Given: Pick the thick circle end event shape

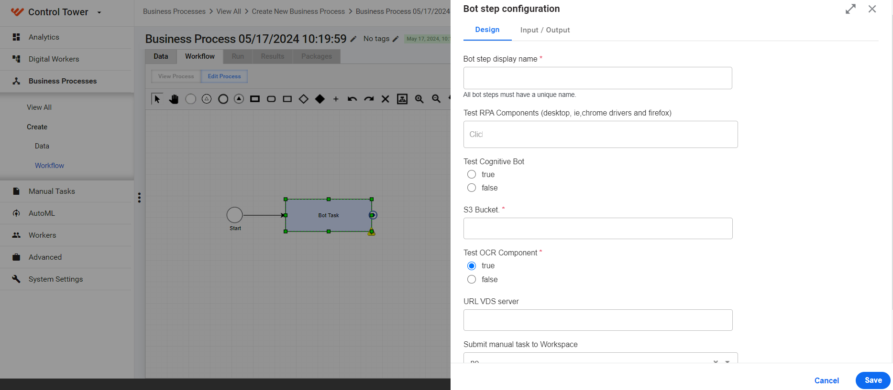Looking at the screenshot, I should click(x=223, y=99).
